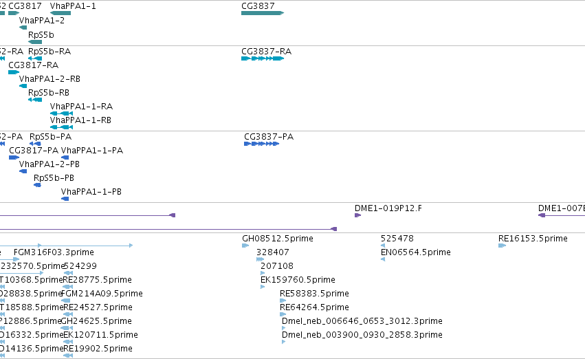Select the RpS5b gene label
This screenshot has height=359, width=585.
(x=41, y=35)
